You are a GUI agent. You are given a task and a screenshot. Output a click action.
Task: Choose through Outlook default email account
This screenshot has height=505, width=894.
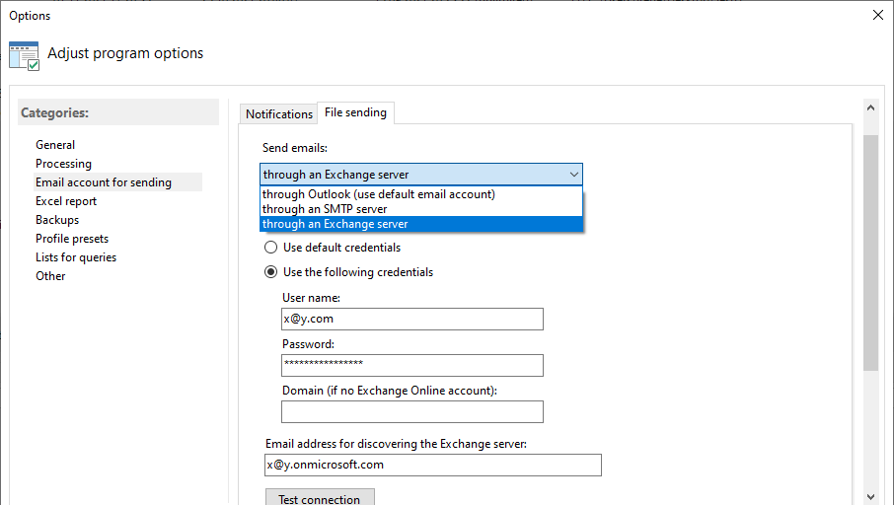click(420, 194)
